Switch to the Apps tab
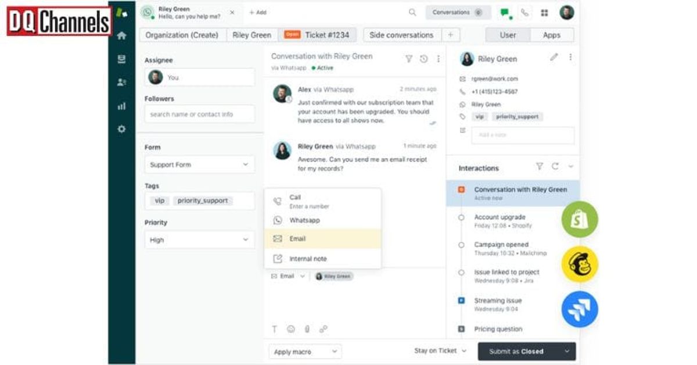 552,35
